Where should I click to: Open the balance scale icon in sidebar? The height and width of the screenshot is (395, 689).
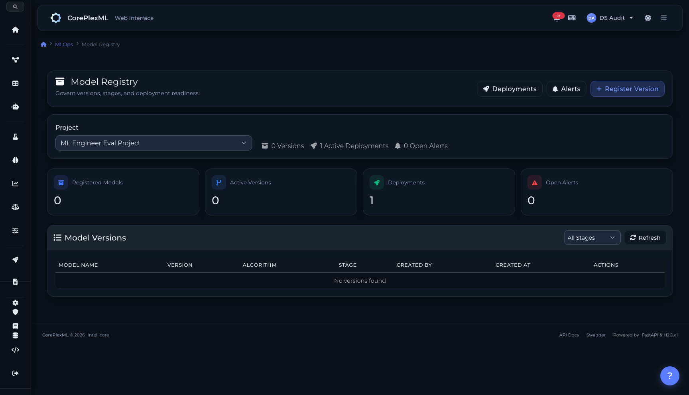15,207
